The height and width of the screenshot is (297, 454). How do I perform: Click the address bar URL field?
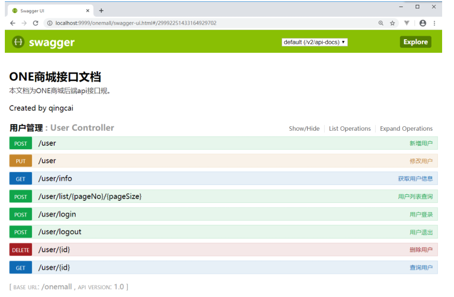tap(136, 23)
